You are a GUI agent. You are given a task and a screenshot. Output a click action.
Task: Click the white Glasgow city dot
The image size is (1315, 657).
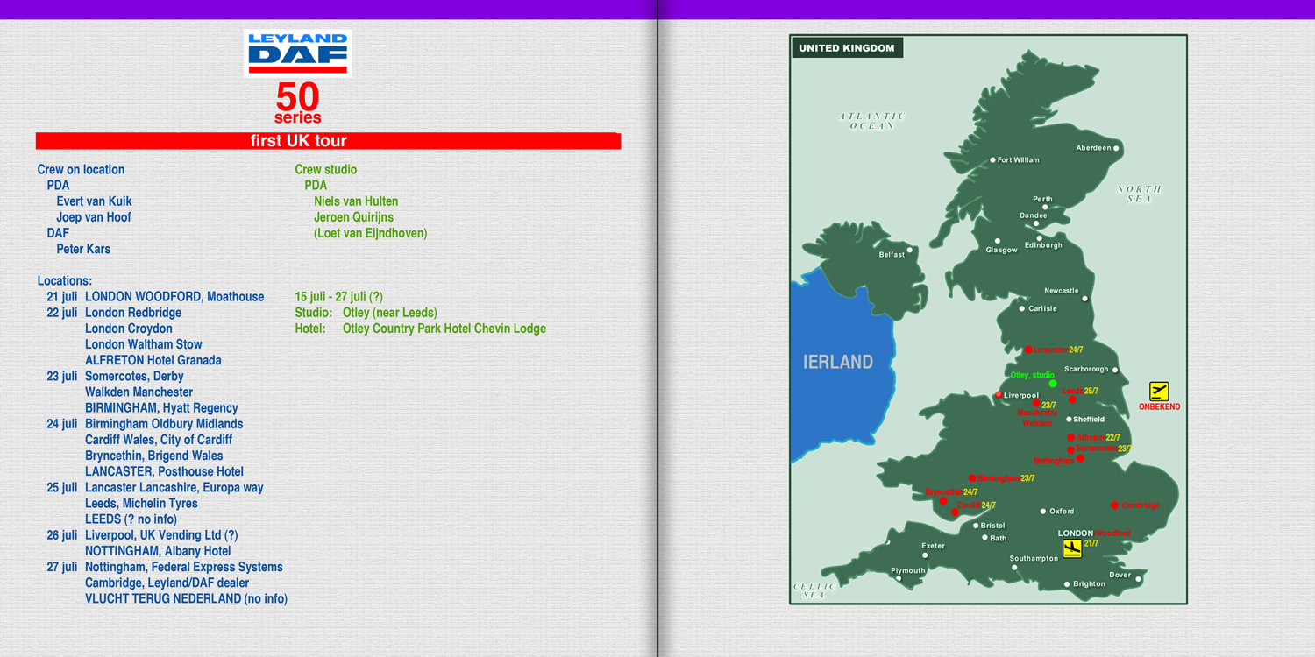998,241
